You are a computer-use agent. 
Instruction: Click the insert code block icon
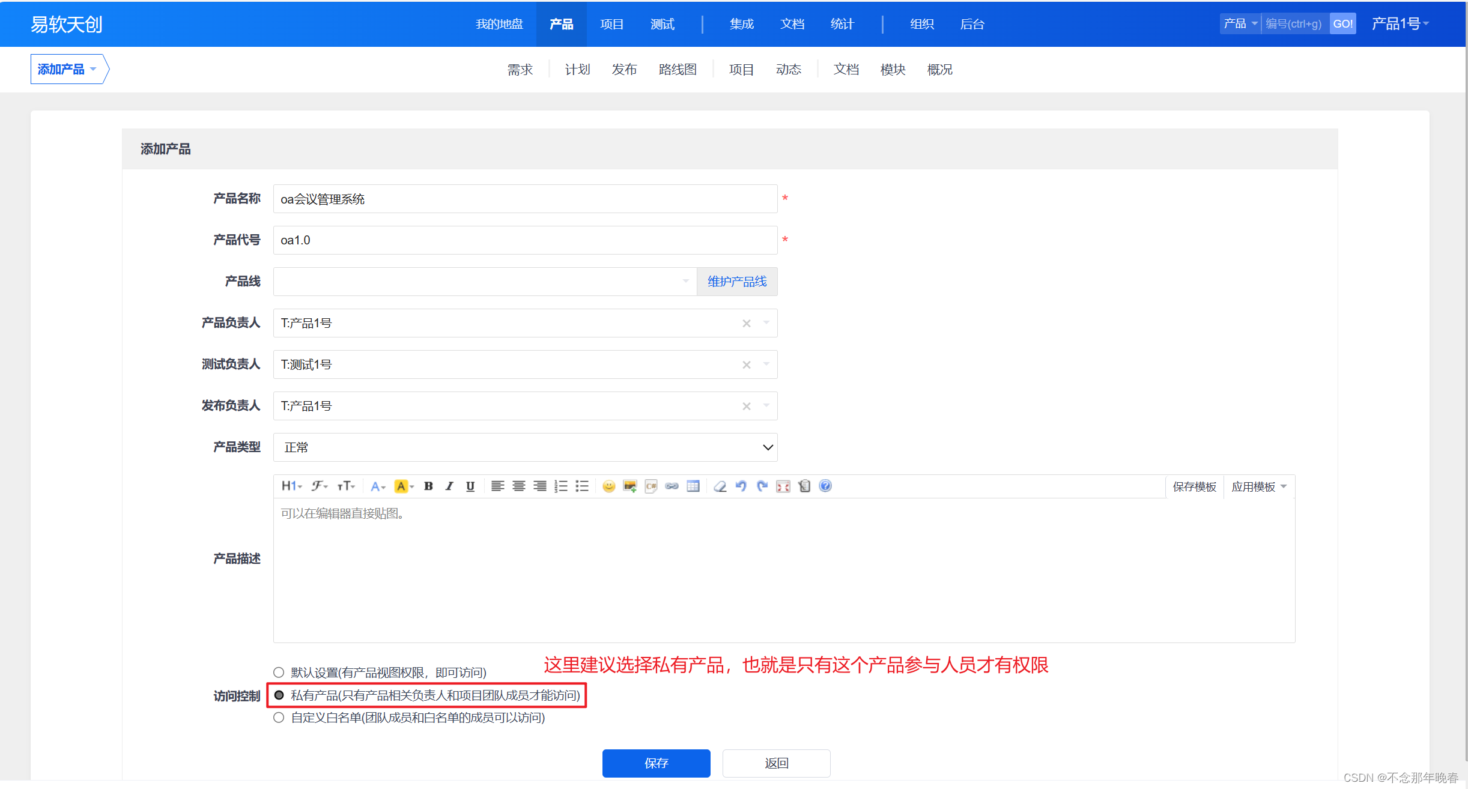coord(651,486)
